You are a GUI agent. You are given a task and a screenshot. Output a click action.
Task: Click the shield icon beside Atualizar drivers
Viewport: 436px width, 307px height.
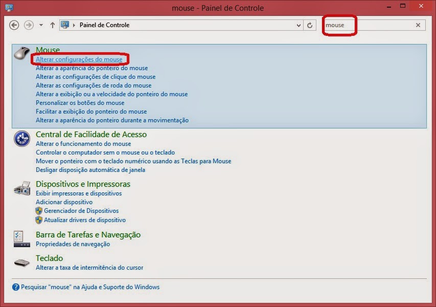point(39,220)
